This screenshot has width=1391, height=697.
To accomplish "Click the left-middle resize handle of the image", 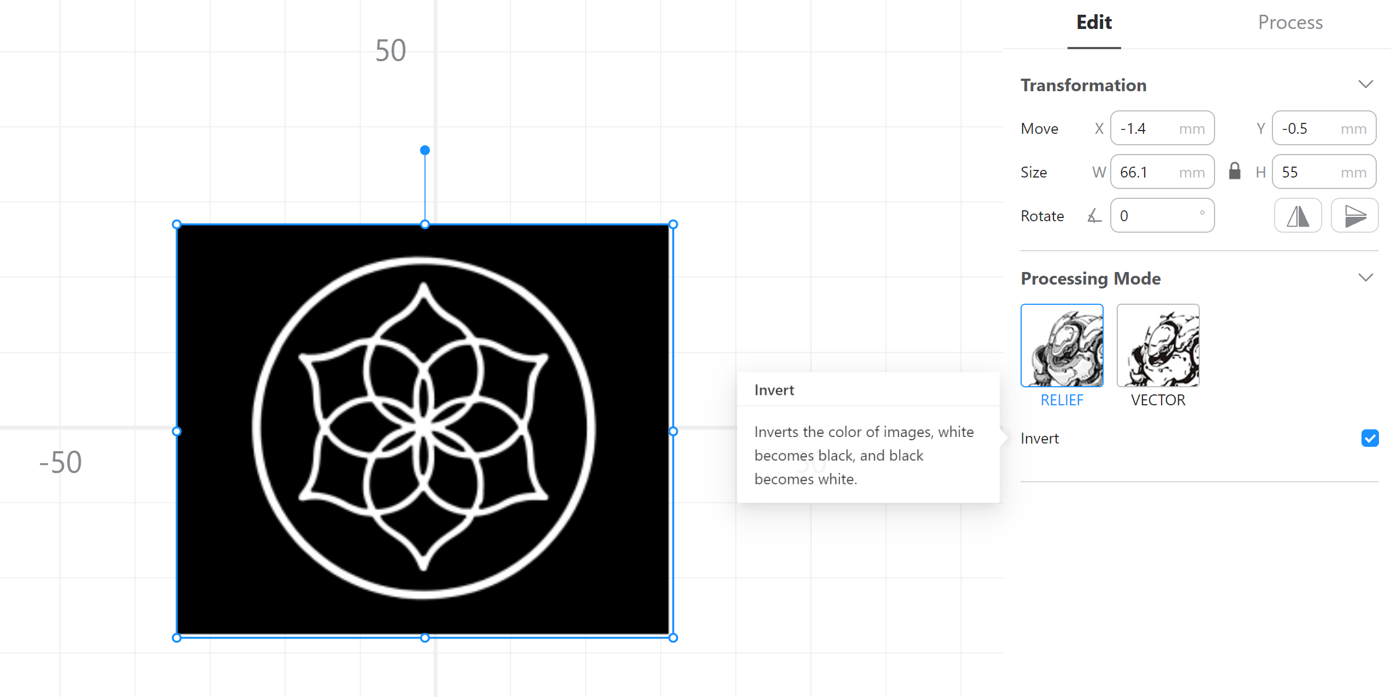I will tap(176, 431).
